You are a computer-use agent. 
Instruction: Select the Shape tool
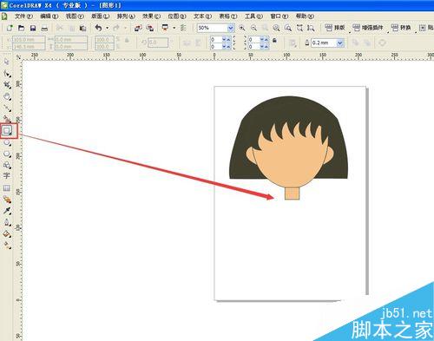[7, 74]
